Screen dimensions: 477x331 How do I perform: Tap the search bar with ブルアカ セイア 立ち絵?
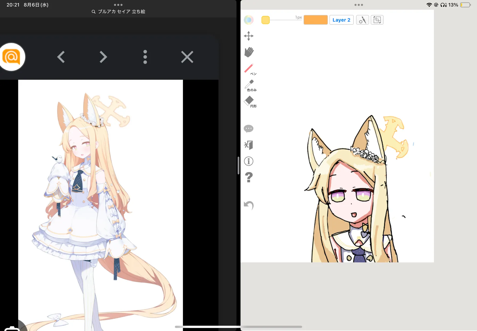(118, 12)
